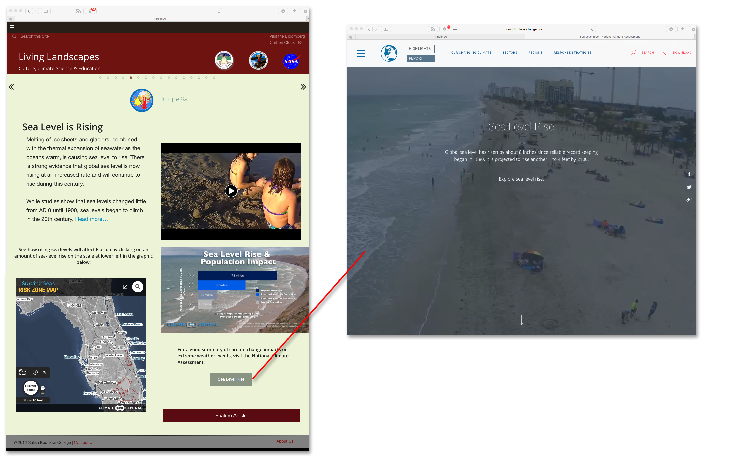Open the Regions menu
732x460 pixels.
tap(535, 53)
